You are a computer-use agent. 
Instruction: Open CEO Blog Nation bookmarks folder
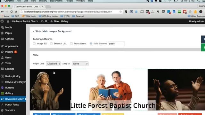[x=48, y=16]
